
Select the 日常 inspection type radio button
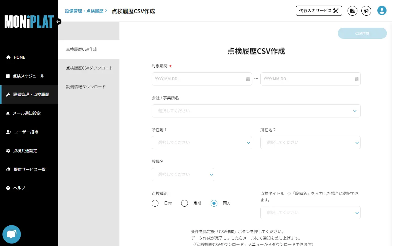(x=155, y=203)
